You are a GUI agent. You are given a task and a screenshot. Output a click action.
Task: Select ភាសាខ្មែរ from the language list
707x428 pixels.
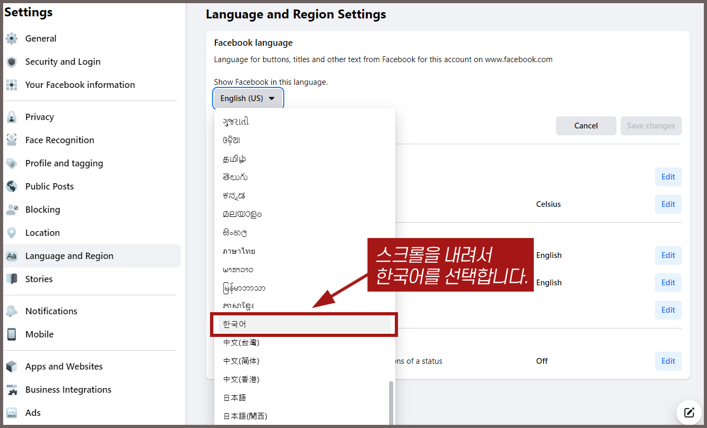click(303, 306)
